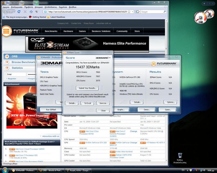The height and width of the screenshot is (173, 217).
Task: Click the Statistics arrow icon
Action: coord(7,68)
